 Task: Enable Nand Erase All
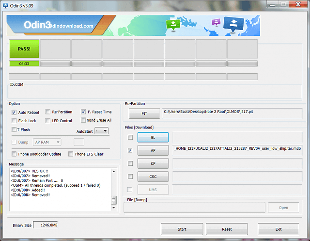[x=83, y=120]
